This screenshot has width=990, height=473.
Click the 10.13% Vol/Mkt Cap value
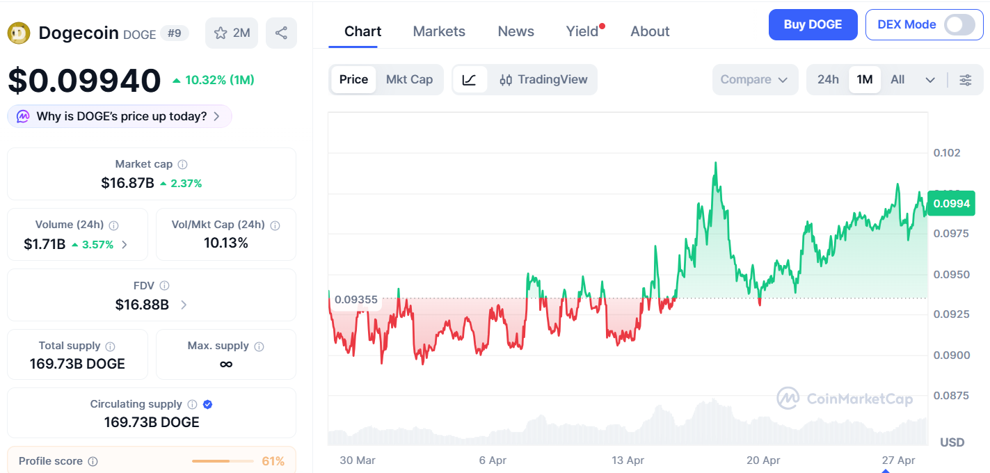point(226,243)
